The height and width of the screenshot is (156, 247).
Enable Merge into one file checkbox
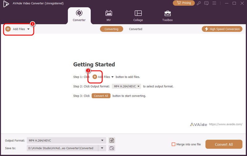tap(174, 144)
